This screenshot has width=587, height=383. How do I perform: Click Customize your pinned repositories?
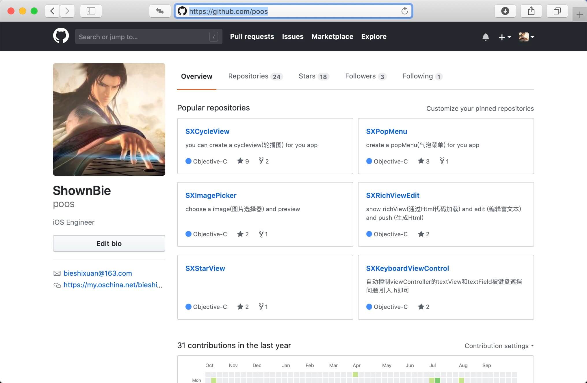480,108
